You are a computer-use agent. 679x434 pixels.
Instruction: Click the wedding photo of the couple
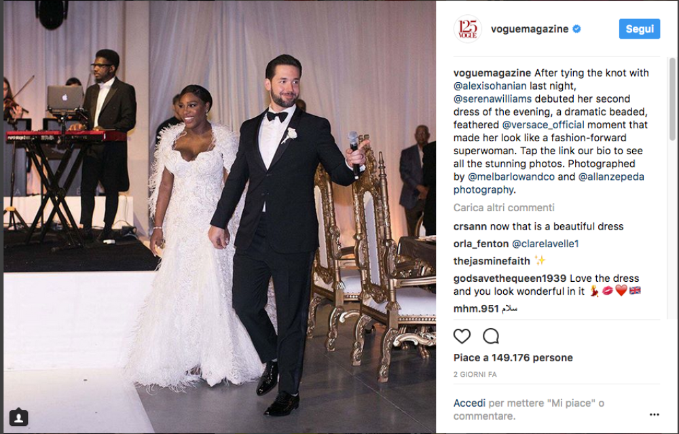219,217
